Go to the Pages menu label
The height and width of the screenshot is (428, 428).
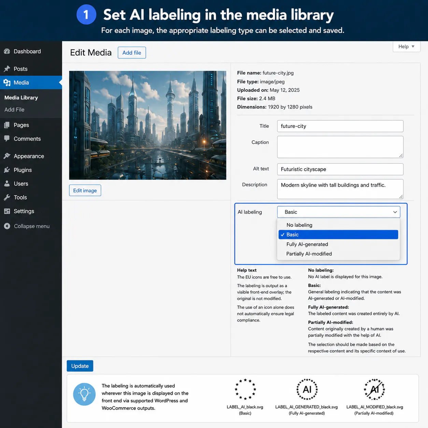[21, 125]
